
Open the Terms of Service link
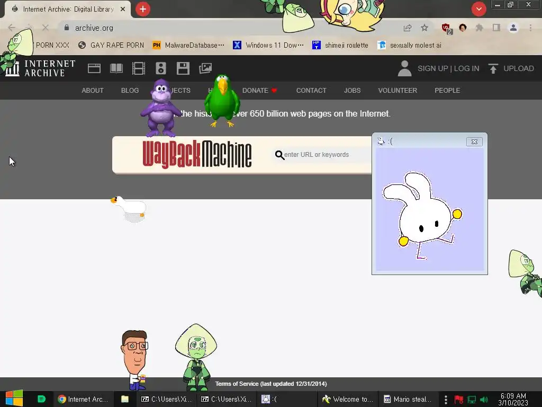271,384
